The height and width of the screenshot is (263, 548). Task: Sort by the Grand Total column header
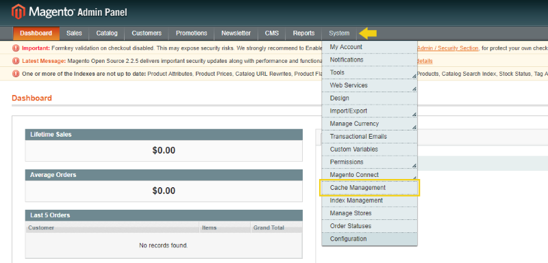point(269,227)
